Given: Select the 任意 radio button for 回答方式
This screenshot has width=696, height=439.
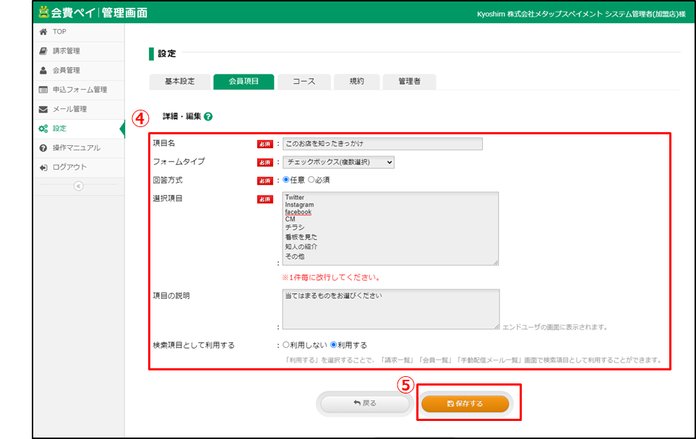Looking at the screenshot, I should (286, 180).
